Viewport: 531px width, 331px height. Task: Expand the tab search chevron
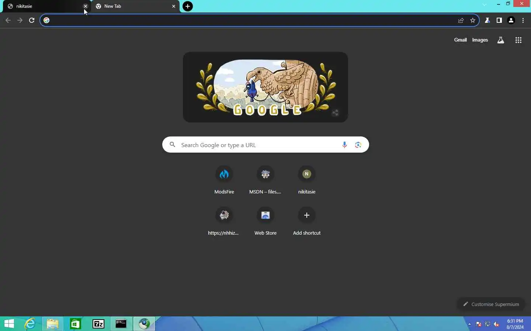[485, 5]
